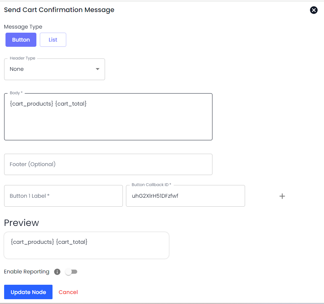Close the Send Cart Confirmation Message dialog
This screenshot has width=324, height=304.
tap(314, 10)
